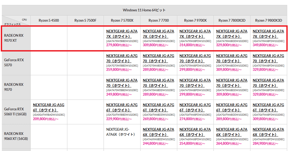
Task: Open JG-A7A7X link for RX 9070 XT, Ryzen 7 7800X3D
Action: (x=232, y=34)
